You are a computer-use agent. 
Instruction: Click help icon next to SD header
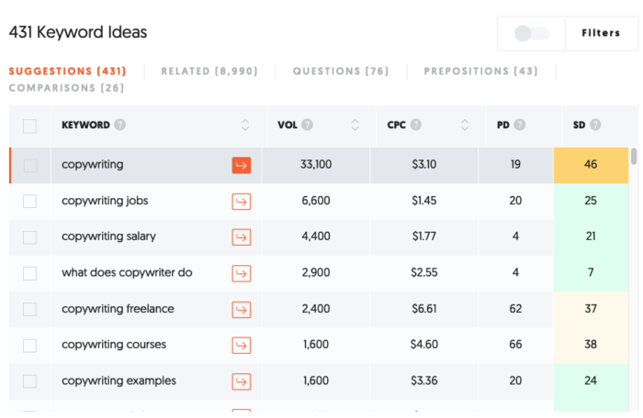point(595,126)
